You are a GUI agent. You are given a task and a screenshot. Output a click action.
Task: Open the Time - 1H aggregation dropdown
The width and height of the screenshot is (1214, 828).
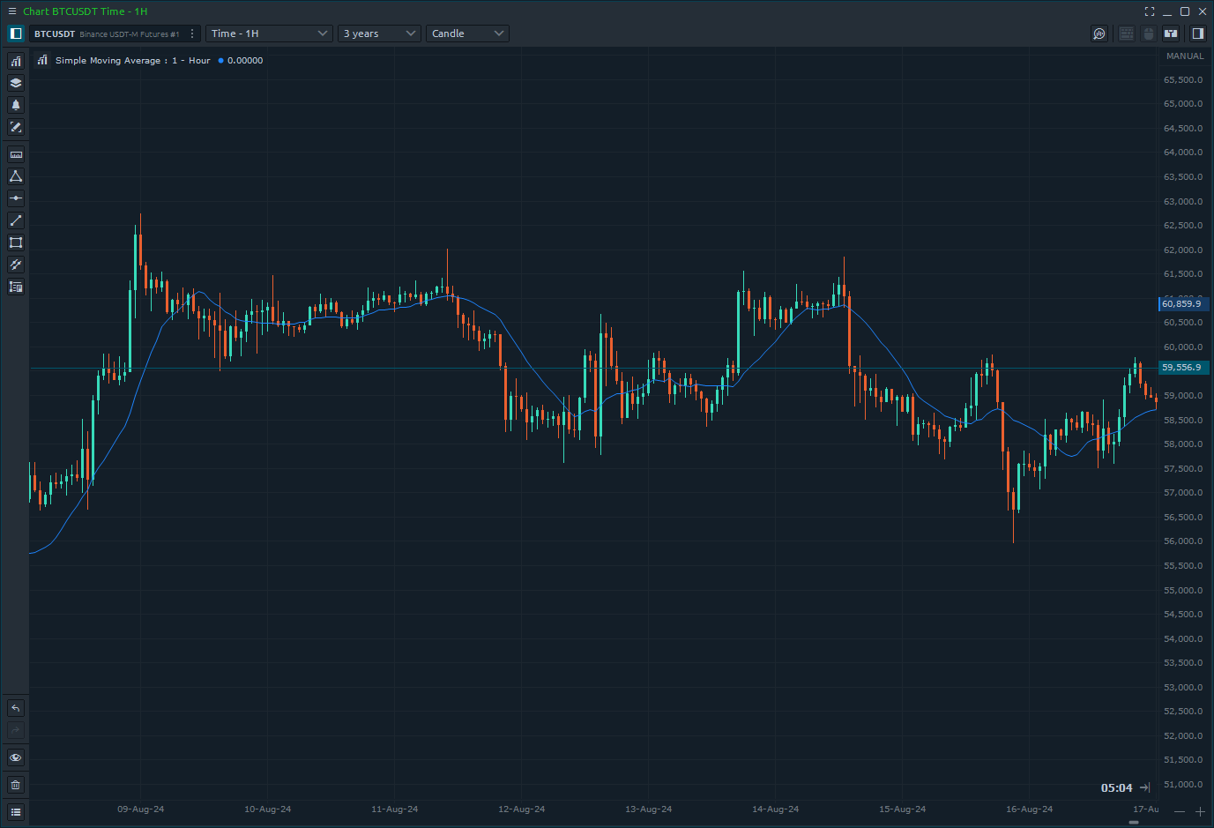269,34
